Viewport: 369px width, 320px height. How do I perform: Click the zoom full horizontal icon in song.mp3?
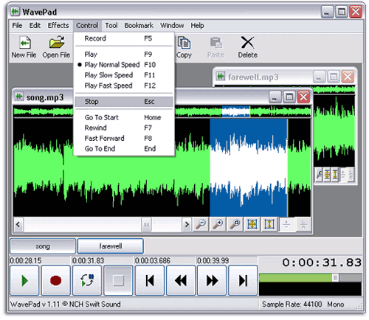pos(252,224)
